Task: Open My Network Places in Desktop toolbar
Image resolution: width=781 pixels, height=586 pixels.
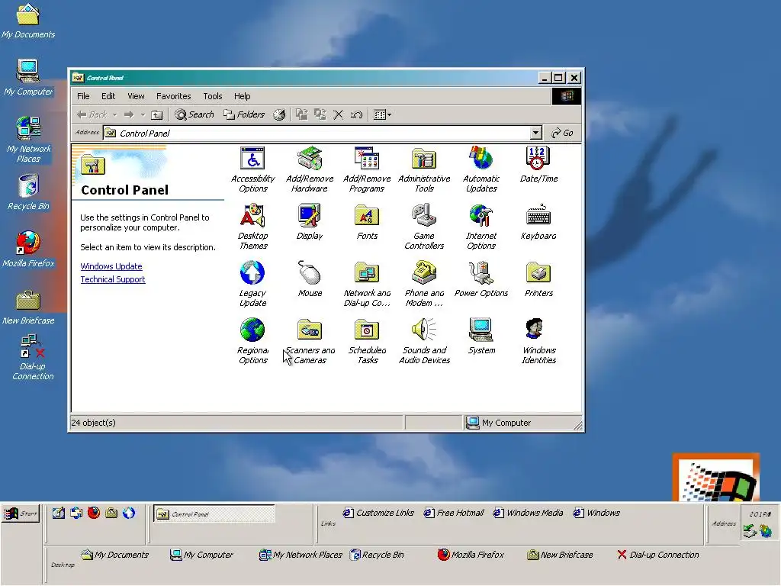Action: pyautogui.click(x=301, y=555)
